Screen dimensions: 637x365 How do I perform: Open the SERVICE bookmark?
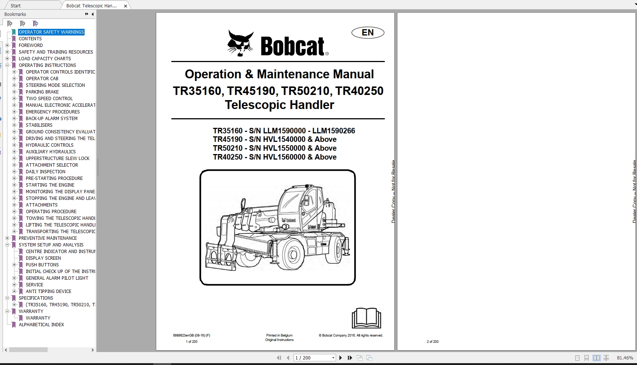click(x=34, y=285)
